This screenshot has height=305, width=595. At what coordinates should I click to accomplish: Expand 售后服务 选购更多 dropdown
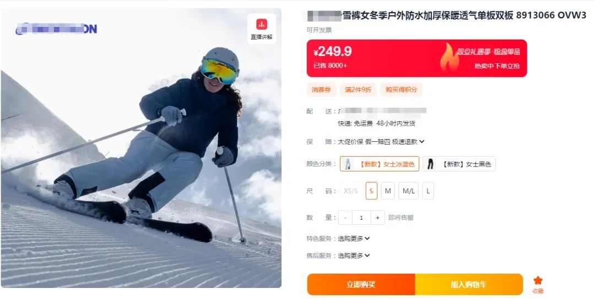[x=354, y=256]
